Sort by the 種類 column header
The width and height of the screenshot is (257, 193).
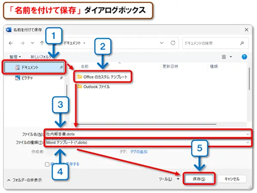coord(214,66)
